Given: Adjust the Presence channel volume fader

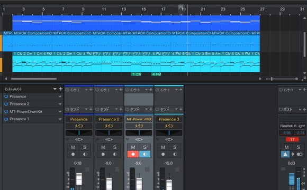Looking at the screenshot, I should pos(79,179).
